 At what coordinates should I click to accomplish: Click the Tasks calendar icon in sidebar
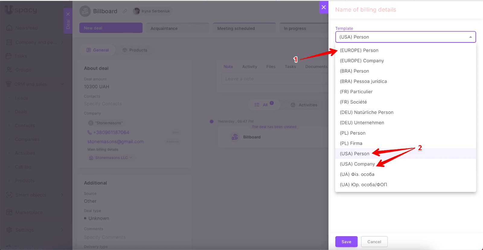click(x=9, y=56)
